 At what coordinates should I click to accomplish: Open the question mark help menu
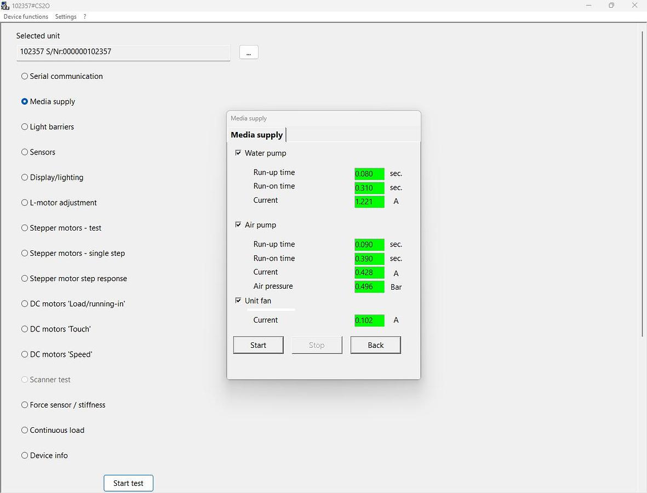(85, 16)
